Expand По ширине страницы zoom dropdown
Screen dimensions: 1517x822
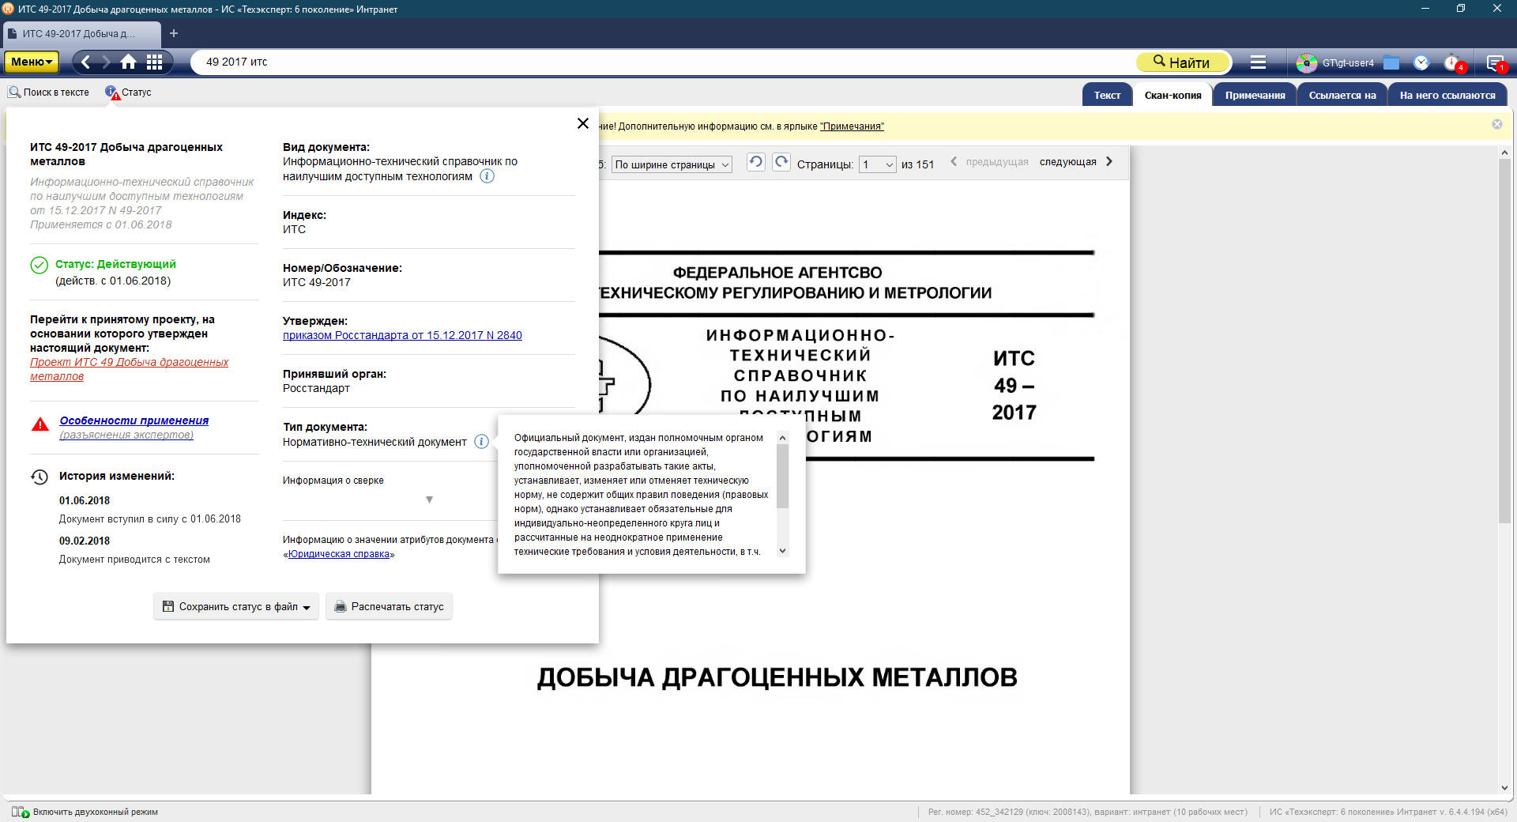pos(672,164)
